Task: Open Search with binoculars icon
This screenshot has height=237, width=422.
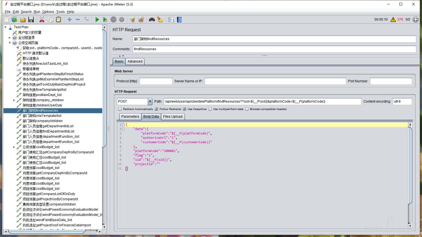Action: (152, 19)
